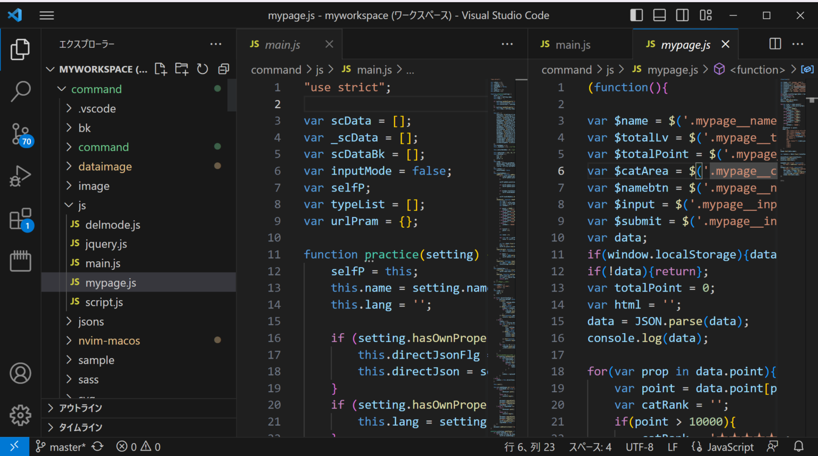Switch to the mypage.js tab
Viewport: 818px width, 456px height.
pos(687,44)
